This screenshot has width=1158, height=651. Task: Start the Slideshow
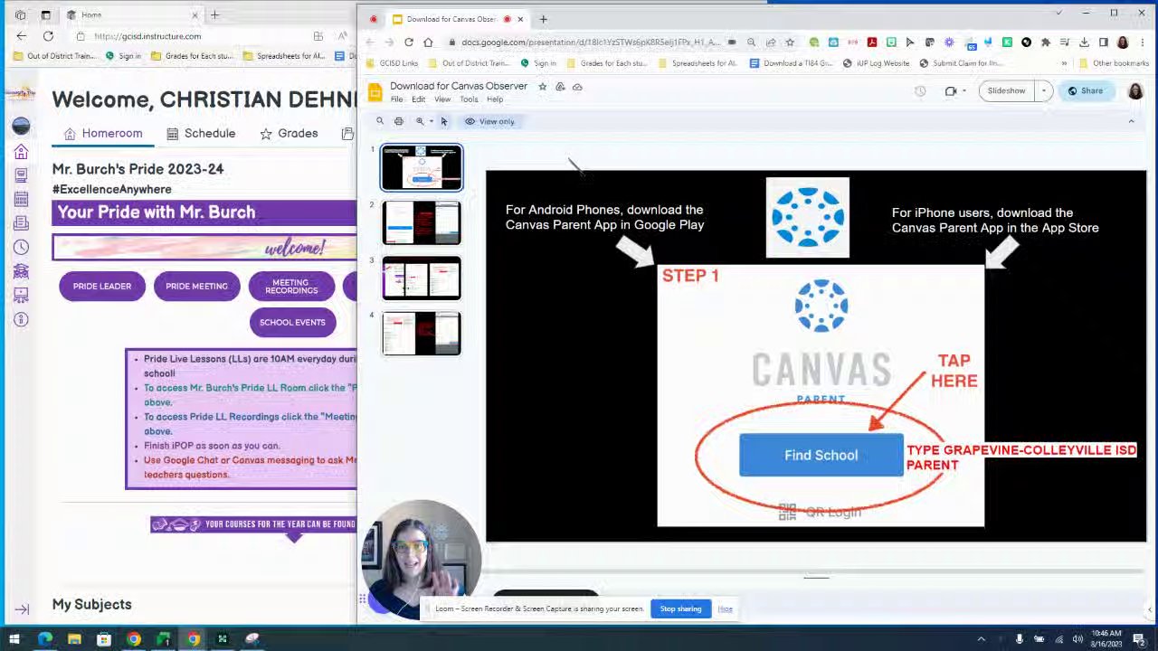click(1006, 90)
